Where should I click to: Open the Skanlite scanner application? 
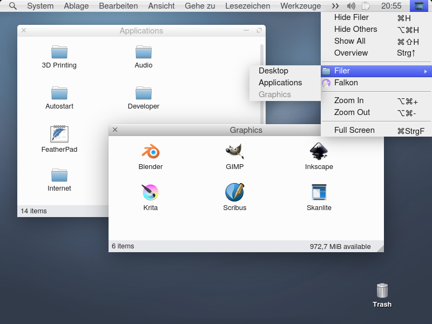(319, 194)
